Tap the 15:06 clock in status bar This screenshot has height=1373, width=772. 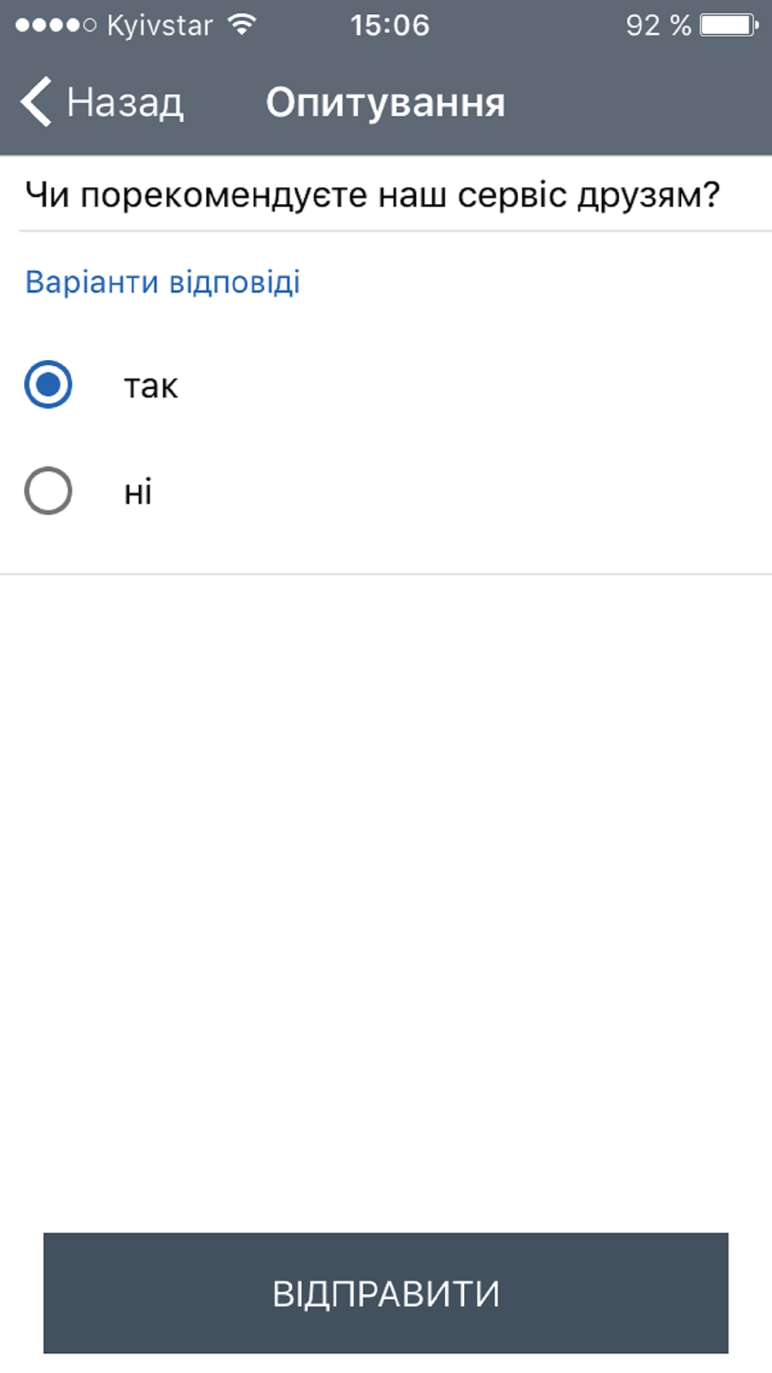[389, 25]
